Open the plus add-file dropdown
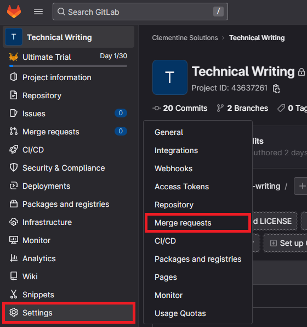Screen dimensions: 307x327 (301, 186)
